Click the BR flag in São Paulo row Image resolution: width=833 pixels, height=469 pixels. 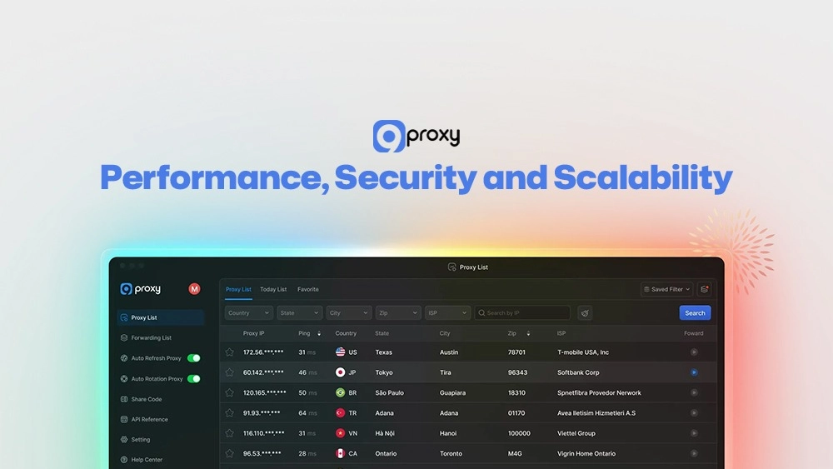[341, 393]
